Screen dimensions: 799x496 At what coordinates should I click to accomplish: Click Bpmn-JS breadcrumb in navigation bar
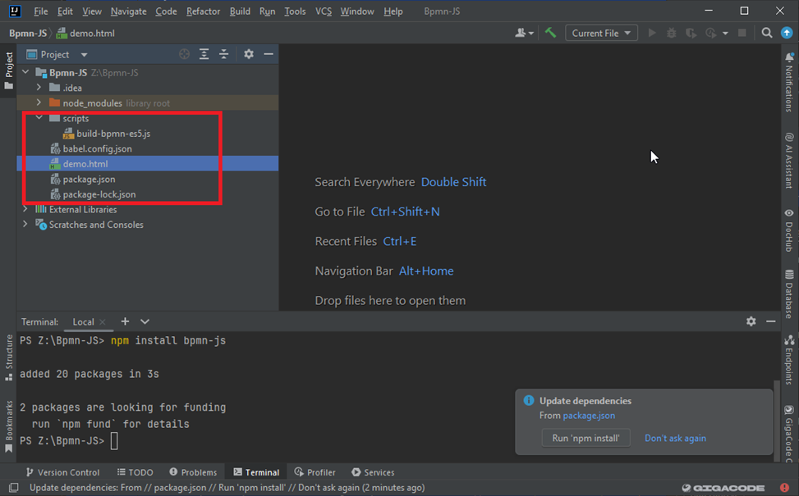click(28, 33)
